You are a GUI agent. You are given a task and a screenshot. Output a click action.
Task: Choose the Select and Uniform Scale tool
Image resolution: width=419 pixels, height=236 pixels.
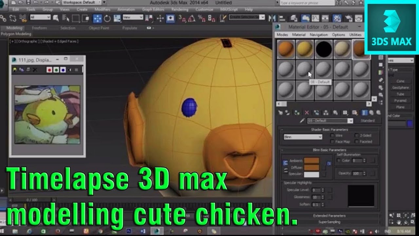point(117,18)
